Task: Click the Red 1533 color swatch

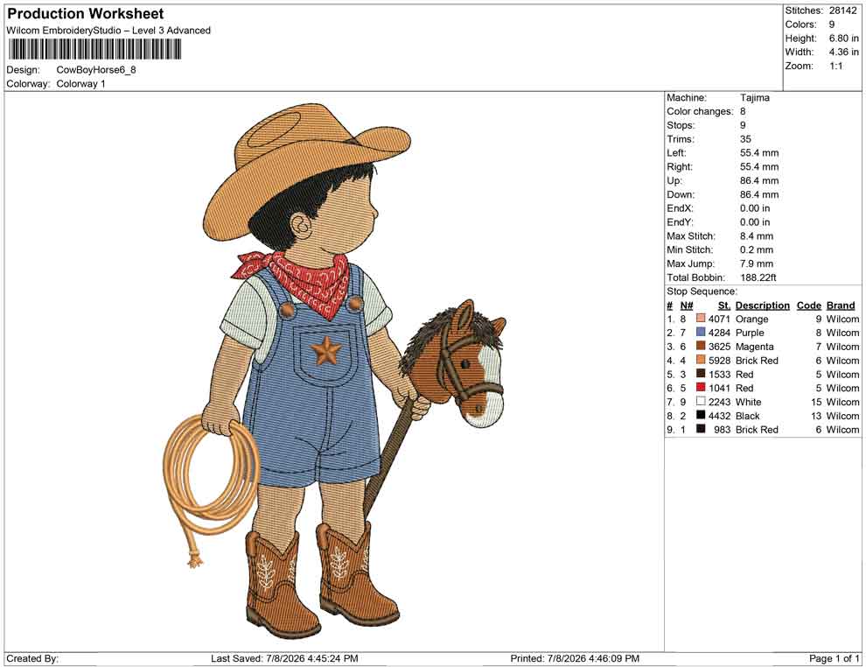Action: pos(701,374)
